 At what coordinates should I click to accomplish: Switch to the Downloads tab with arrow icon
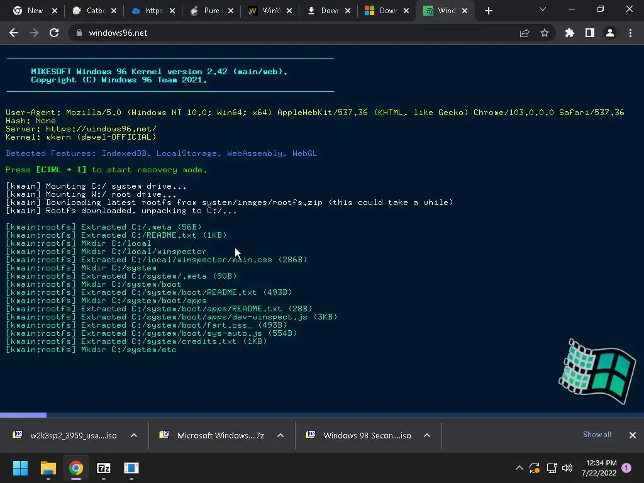tap(328, 11)
